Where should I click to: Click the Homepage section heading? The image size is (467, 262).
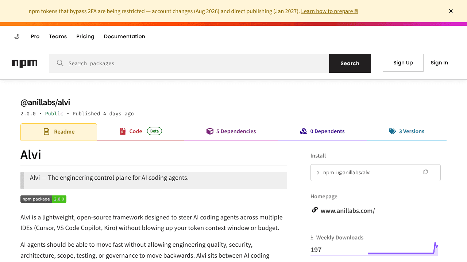[x=324, y=196]
